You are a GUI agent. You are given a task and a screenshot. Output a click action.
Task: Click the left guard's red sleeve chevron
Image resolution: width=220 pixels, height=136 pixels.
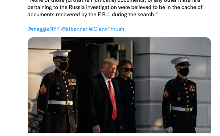43,89
